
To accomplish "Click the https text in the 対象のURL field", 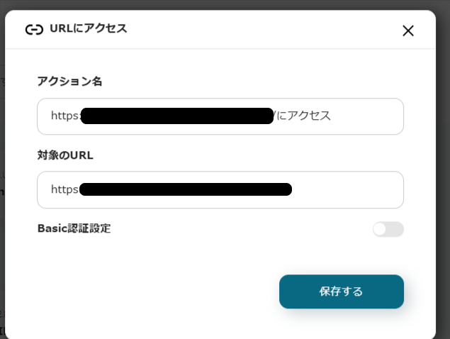I will [x=64, y=189].
